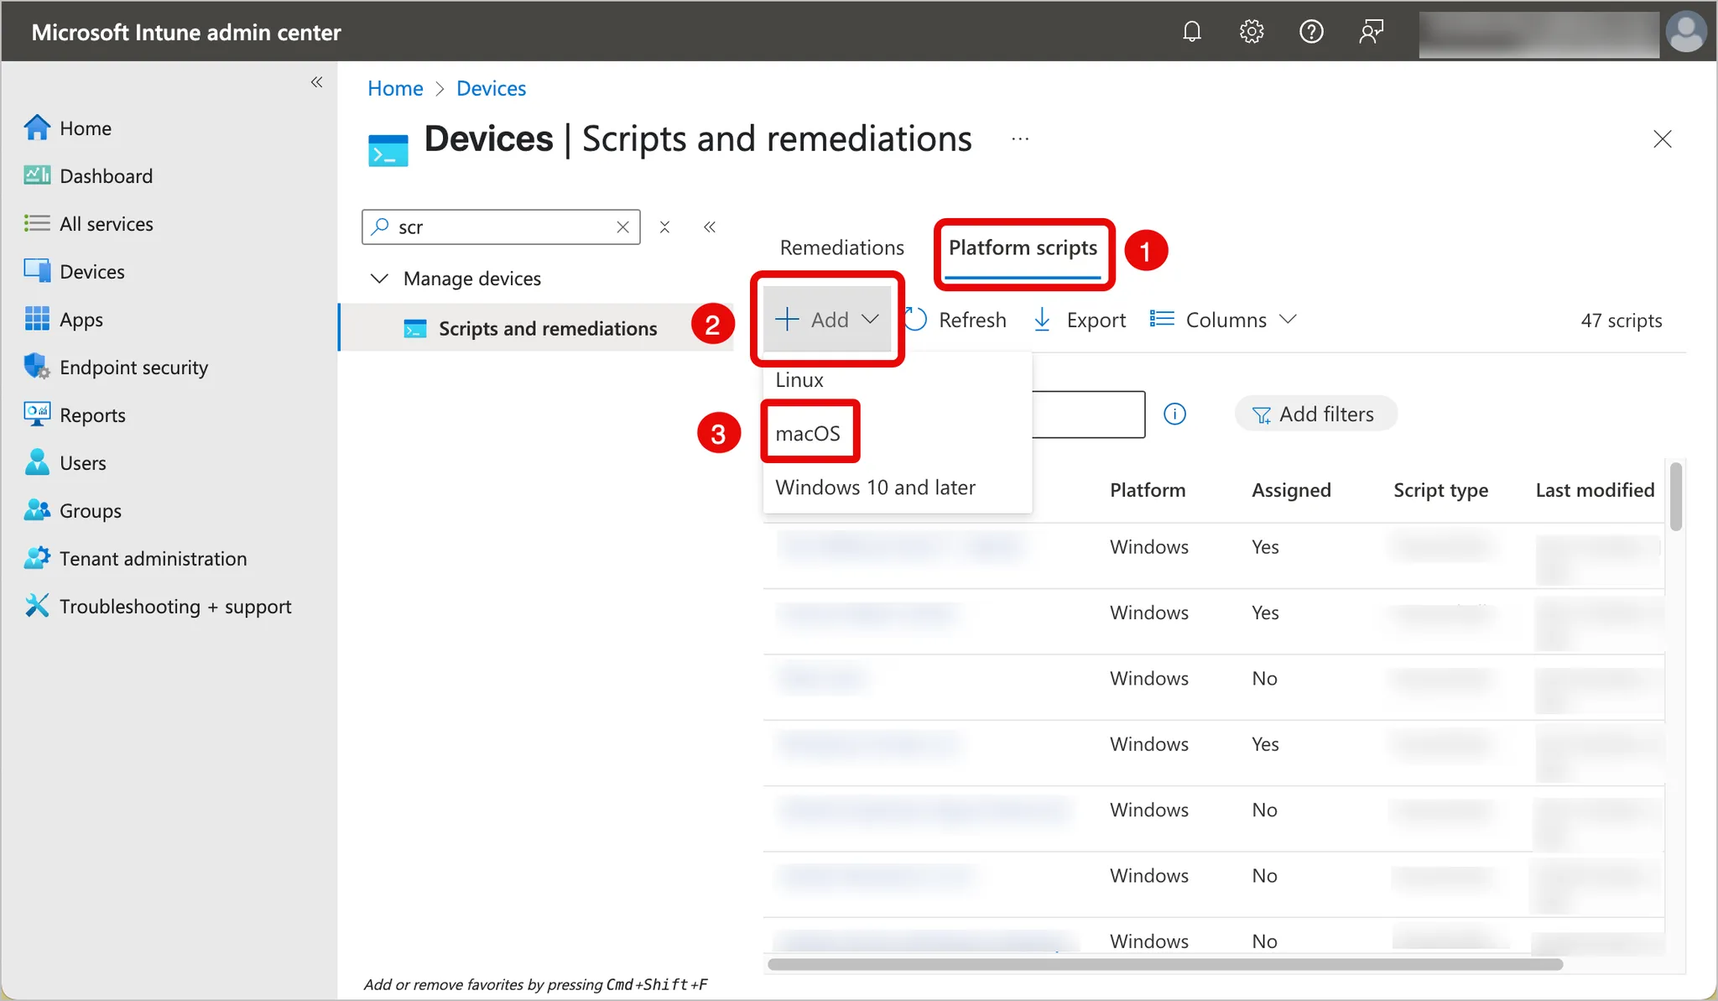Expand the Add dropdown button
Image resolution: width=1718 pixels, height=1001 pixels.
tap(826, 320)
